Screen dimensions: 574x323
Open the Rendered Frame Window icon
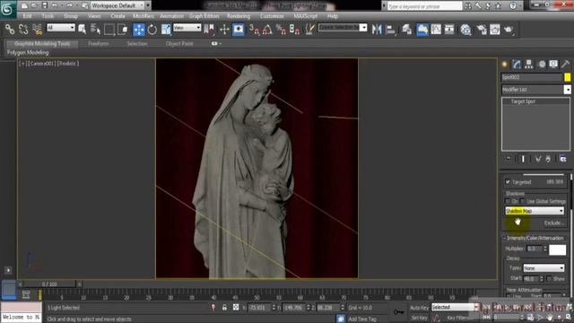(495, 30)
